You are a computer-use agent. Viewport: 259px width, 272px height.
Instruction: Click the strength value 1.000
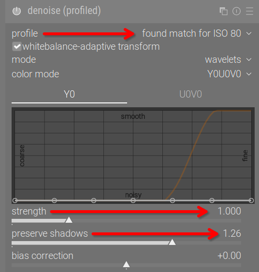tap(229, 211)
